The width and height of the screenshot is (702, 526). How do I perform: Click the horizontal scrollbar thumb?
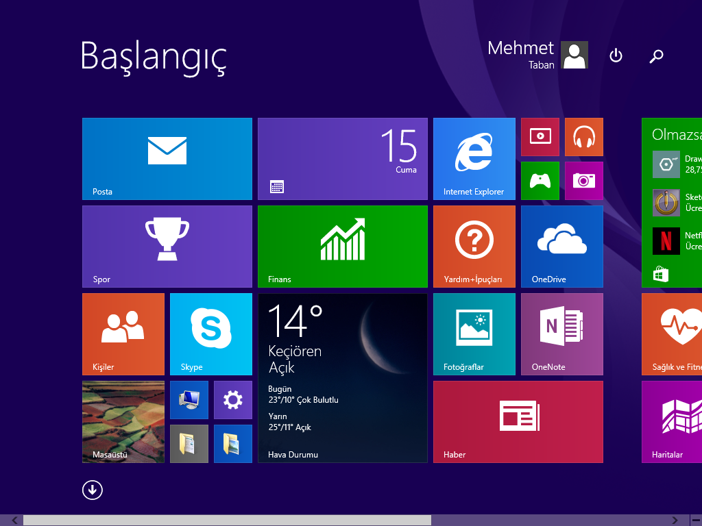point(227,521)
